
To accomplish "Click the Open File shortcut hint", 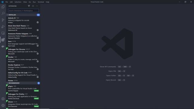I will 112,71.
